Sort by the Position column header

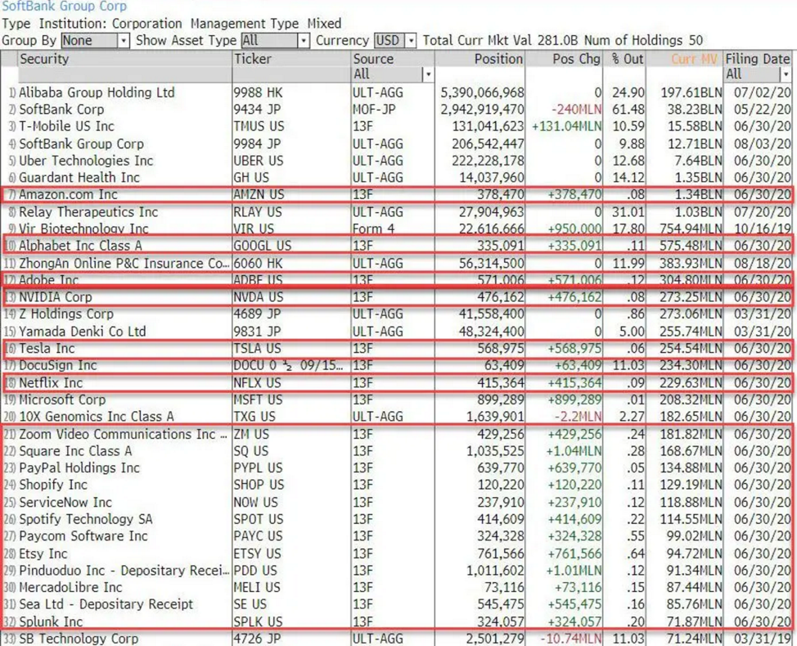point(498,59)
